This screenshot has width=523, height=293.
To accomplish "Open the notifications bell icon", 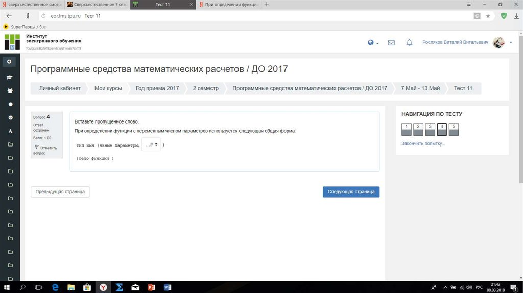I will tap(409, 43).
